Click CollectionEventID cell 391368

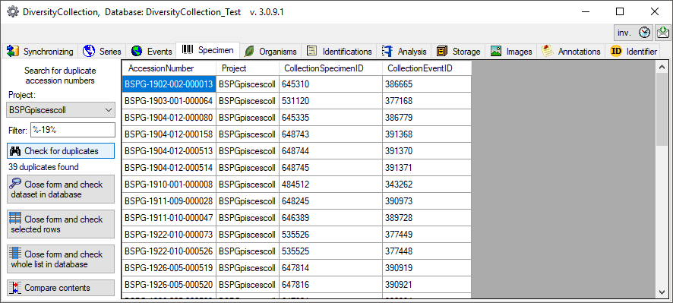(x=427, y=134)
